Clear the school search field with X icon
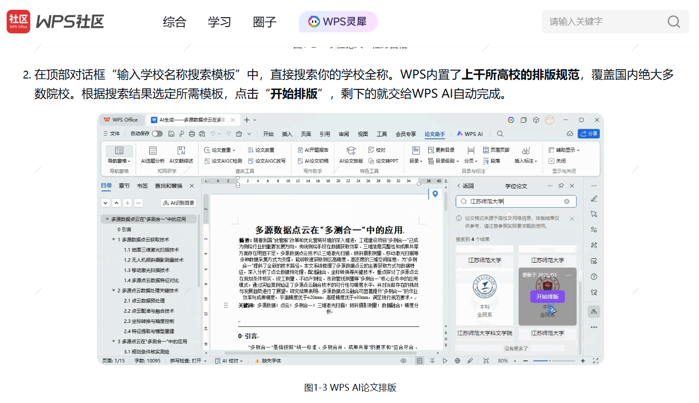699x403 pixels. [x=567, y=201]
